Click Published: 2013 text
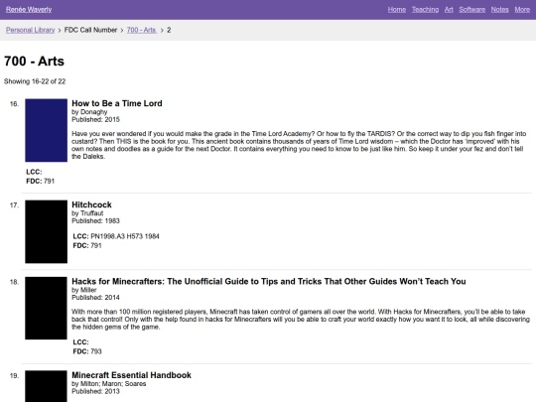 tap(95, 391)
